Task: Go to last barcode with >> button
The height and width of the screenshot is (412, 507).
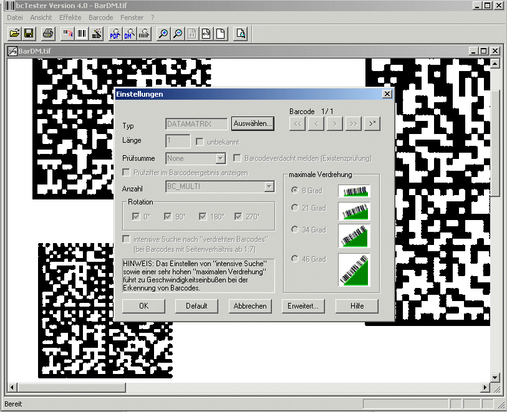Action: click(354, 124)
